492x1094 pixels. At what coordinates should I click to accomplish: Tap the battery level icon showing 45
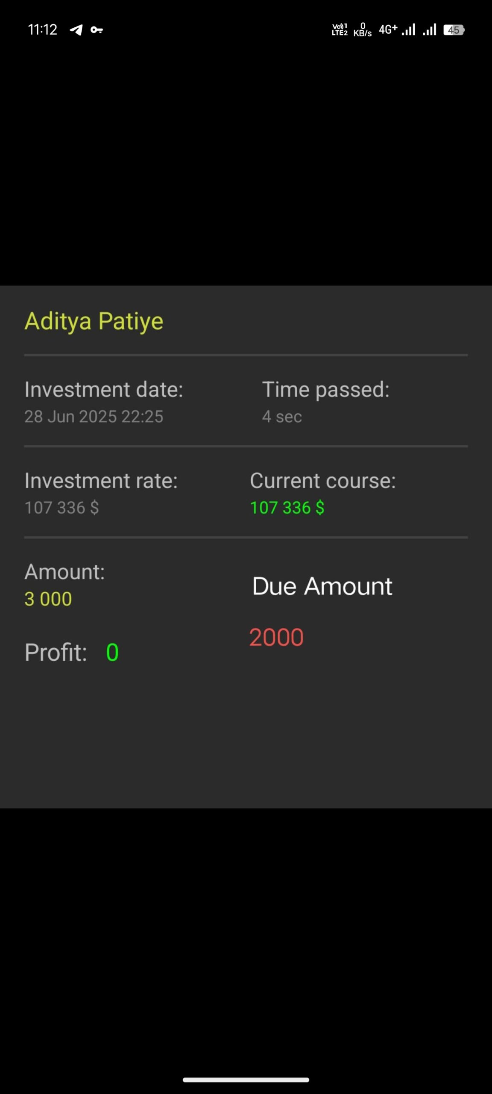coord(454,30)
